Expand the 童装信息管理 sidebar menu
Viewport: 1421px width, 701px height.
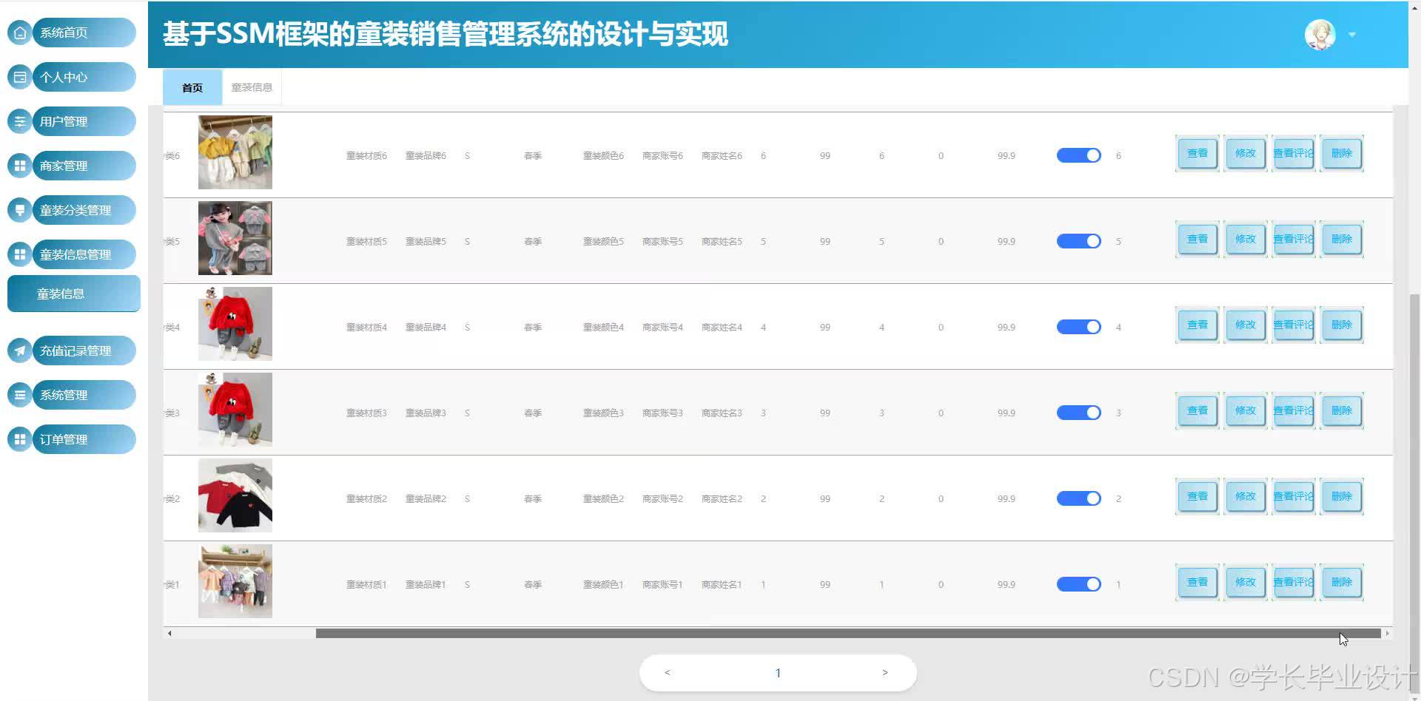click(x=84, y=254)
